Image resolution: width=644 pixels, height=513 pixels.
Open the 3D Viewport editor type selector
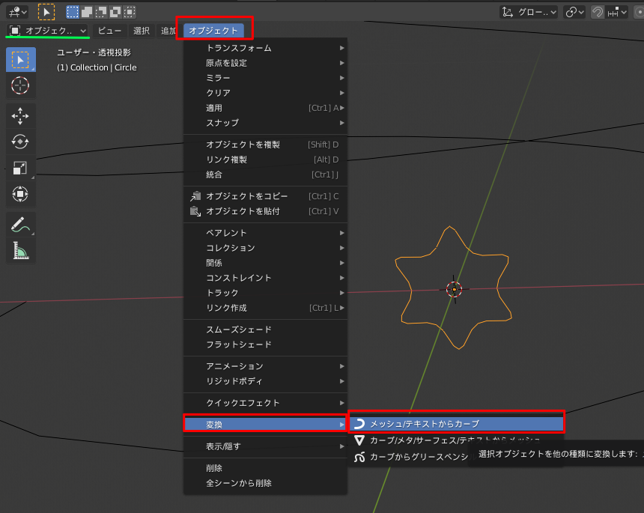pyautogui.click(x=17, y=12)
